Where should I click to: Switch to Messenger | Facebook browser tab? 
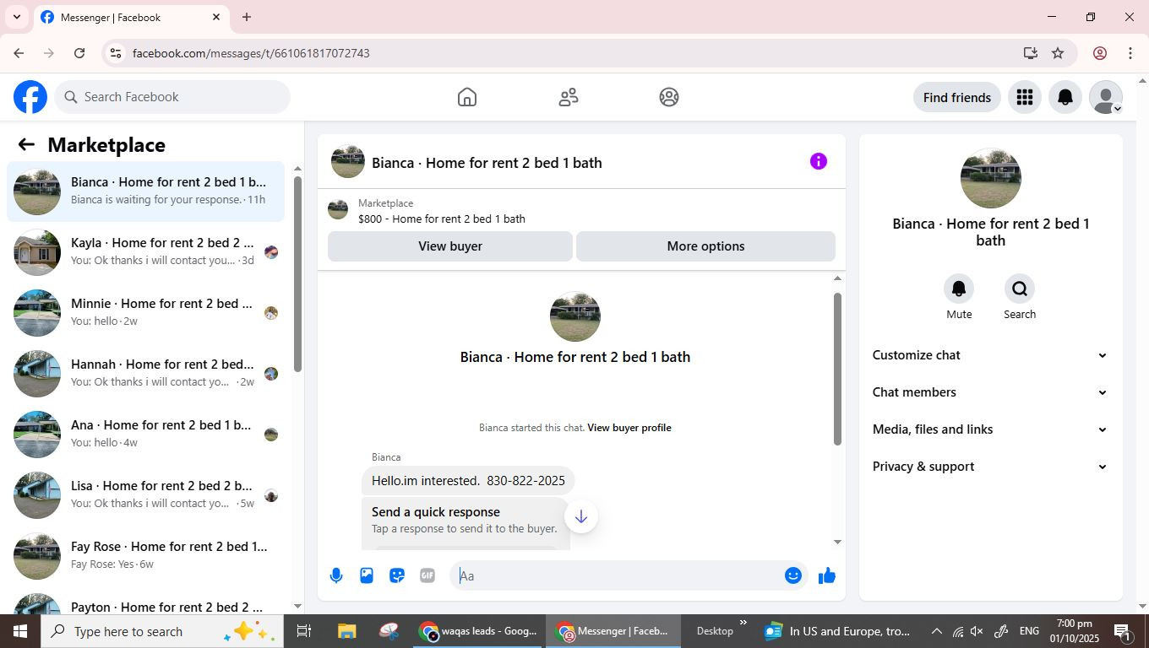point(131,17)
